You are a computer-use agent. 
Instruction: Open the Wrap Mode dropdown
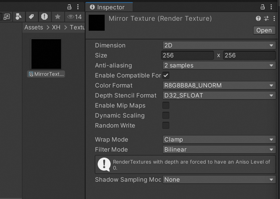coord(219,140)
